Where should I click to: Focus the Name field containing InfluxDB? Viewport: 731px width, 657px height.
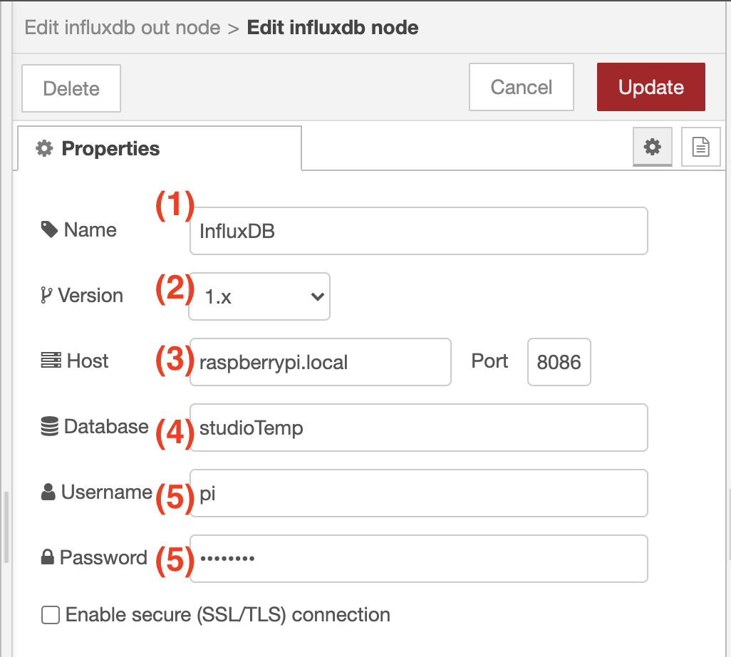tap(419, 232)
